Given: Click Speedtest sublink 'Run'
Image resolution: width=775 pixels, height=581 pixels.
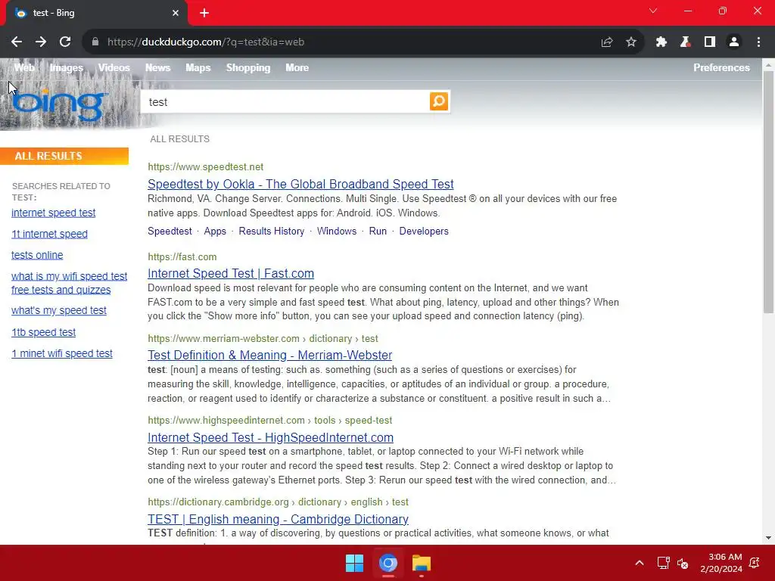Looking at the screenshot, I should coord(378,231).
